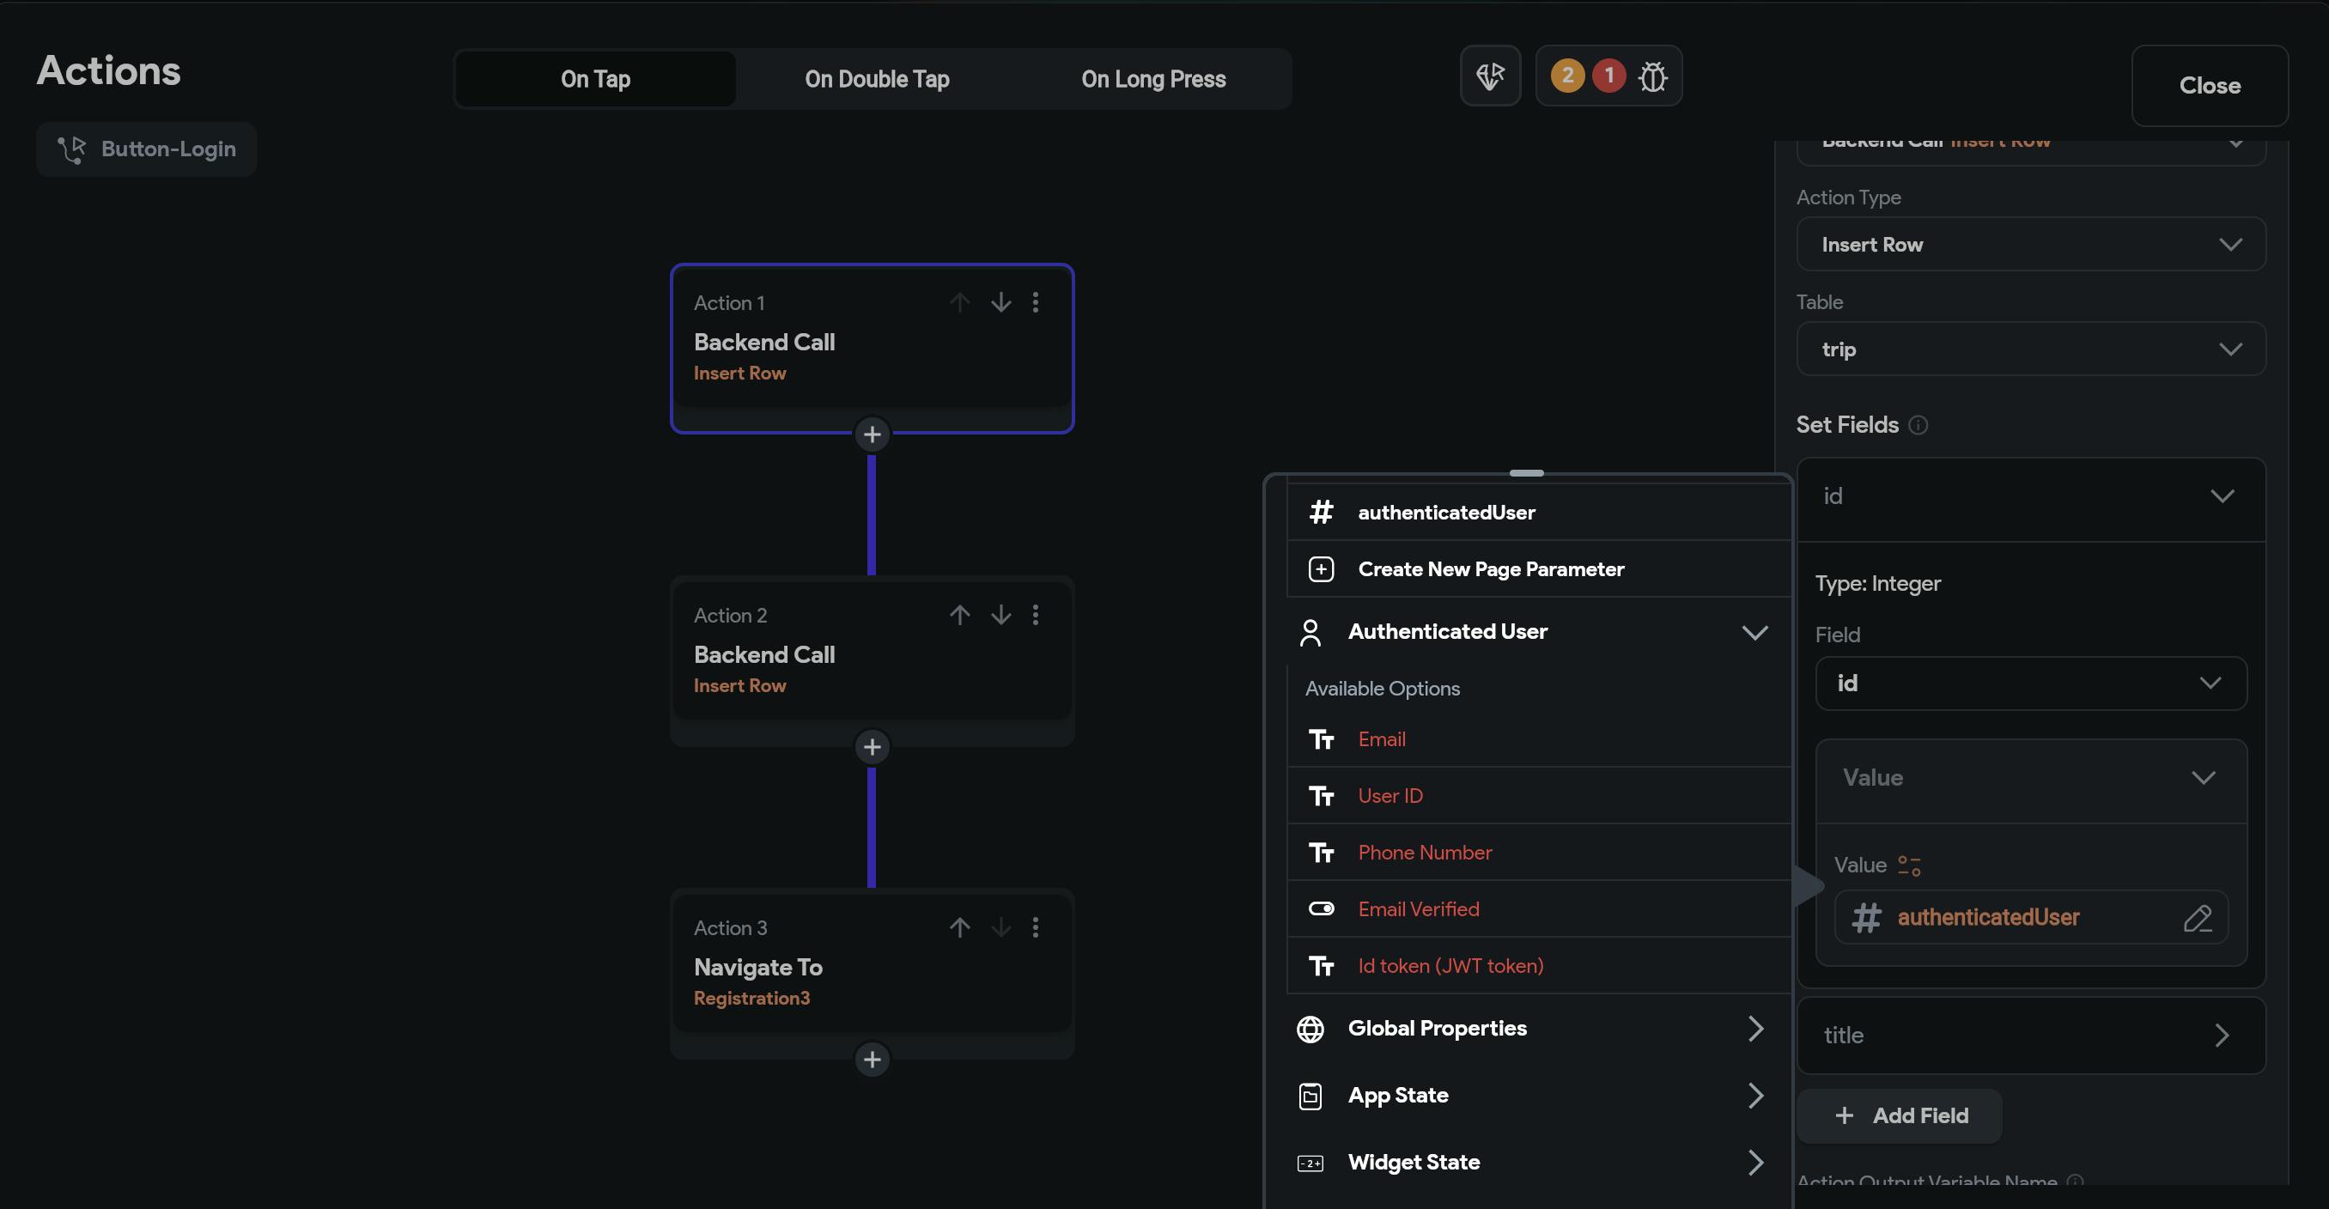This screenshot has height=1209, width=2329.
Task: Open the Action Type Insert Row dropdown
Action: click(2030, 244)
